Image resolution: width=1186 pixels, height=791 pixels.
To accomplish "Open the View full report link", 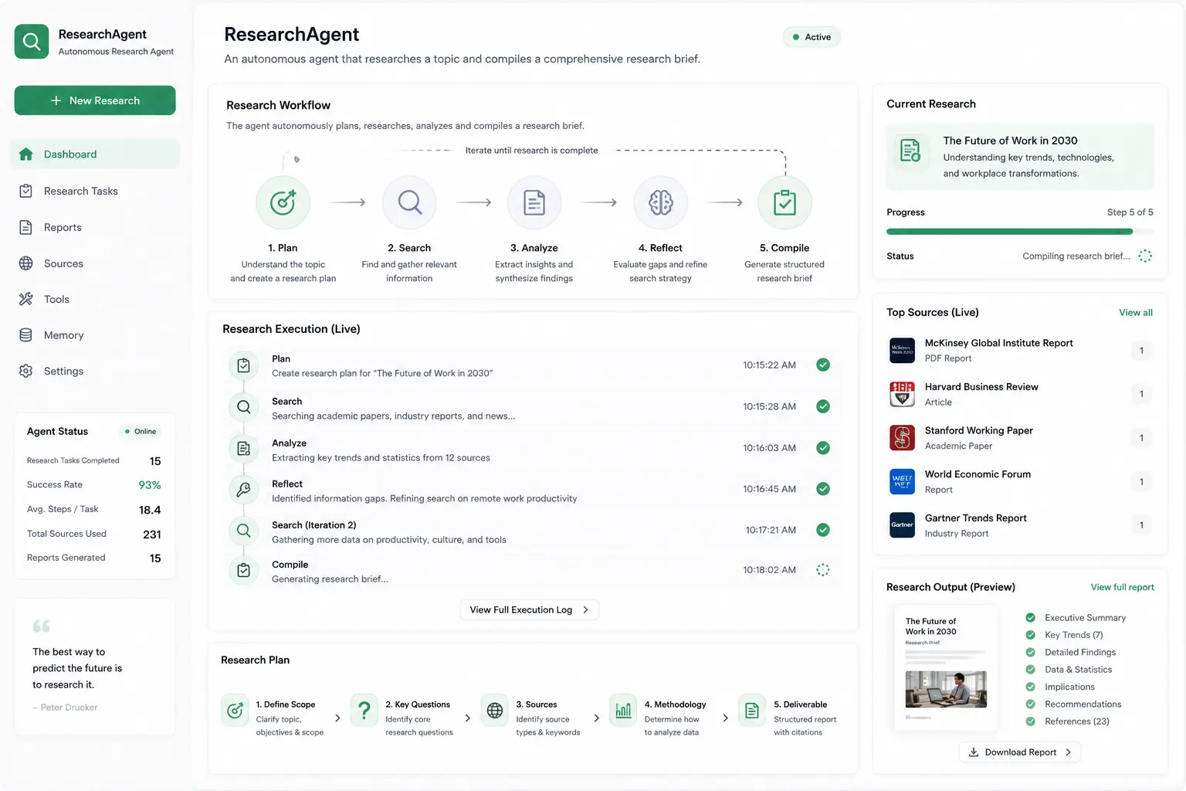I will pos(1122,587).
